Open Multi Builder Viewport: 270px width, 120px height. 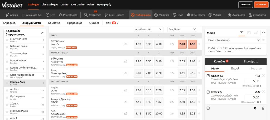[114, 15]
